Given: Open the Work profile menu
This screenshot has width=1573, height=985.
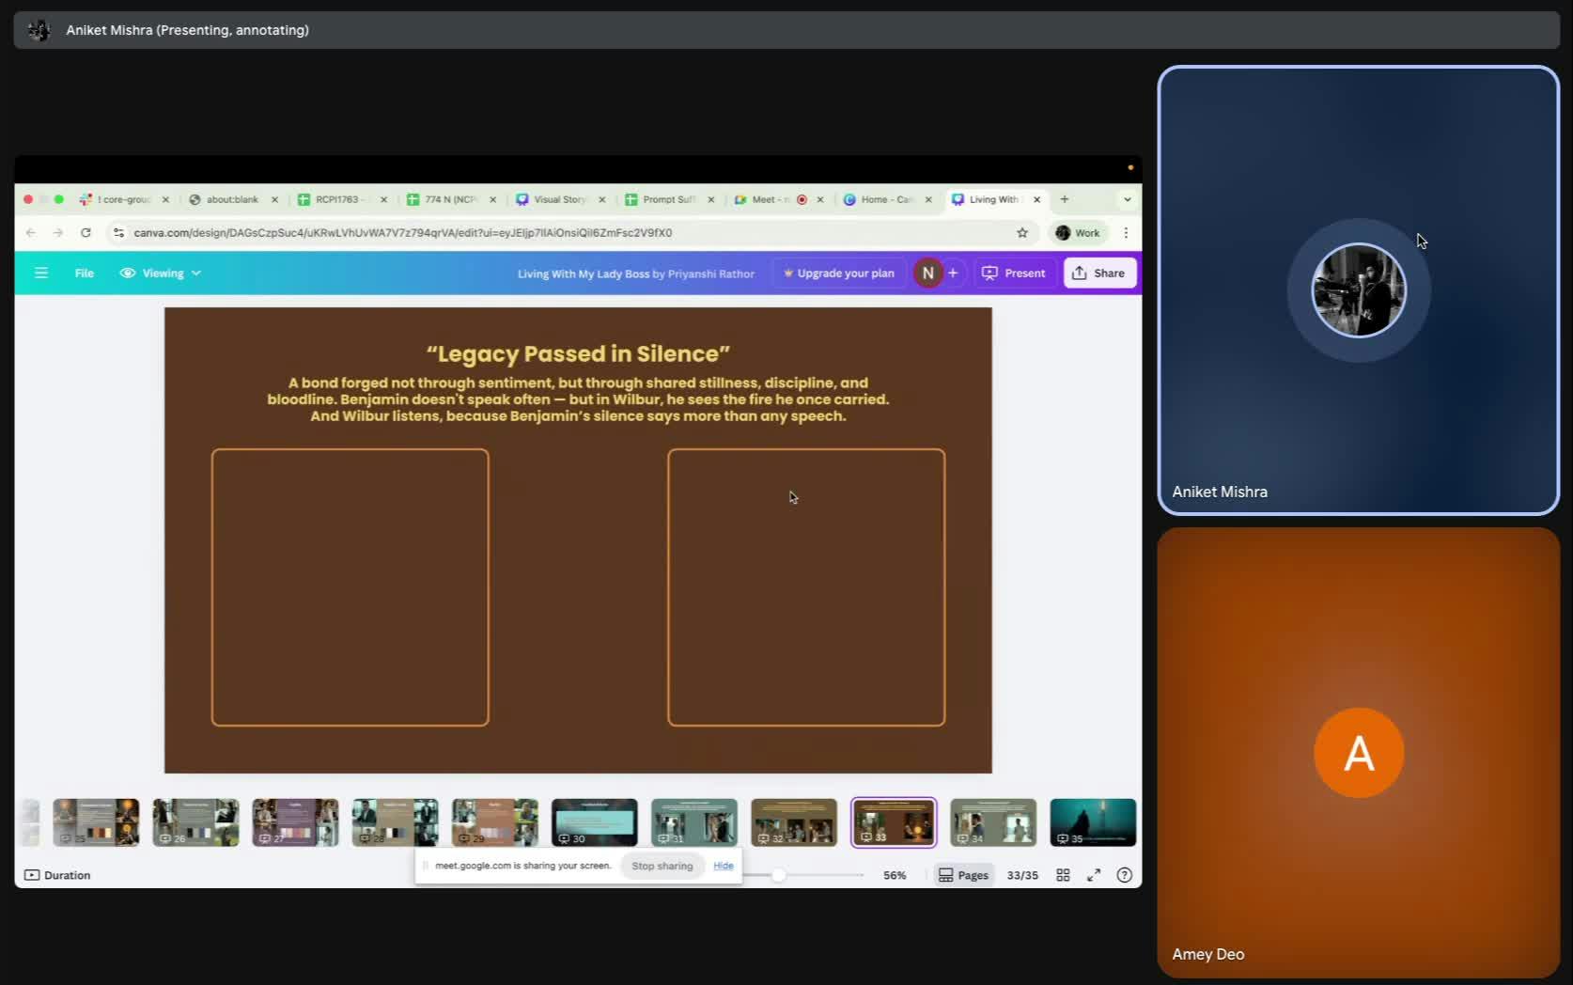Looking at the screenshot, I should [x=1078, y=233].
